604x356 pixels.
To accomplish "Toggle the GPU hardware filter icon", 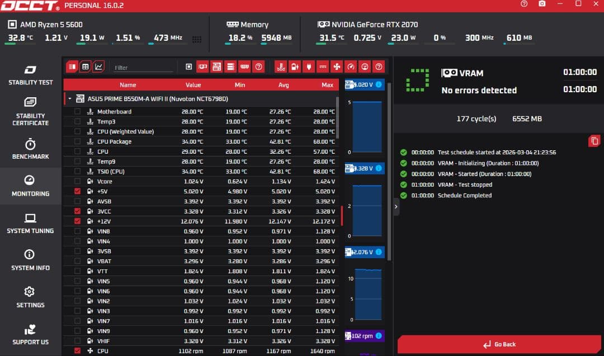I will [x=202, y=67].
